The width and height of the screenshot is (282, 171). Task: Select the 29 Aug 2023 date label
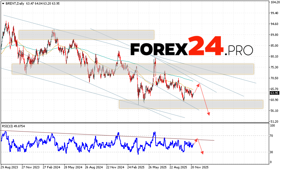(10, 166)
